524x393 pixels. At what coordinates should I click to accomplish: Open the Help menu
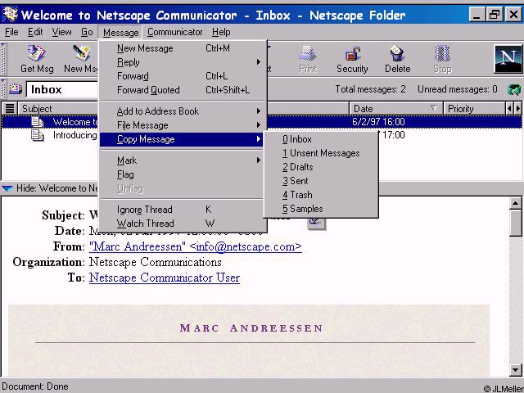click(221, 32)
